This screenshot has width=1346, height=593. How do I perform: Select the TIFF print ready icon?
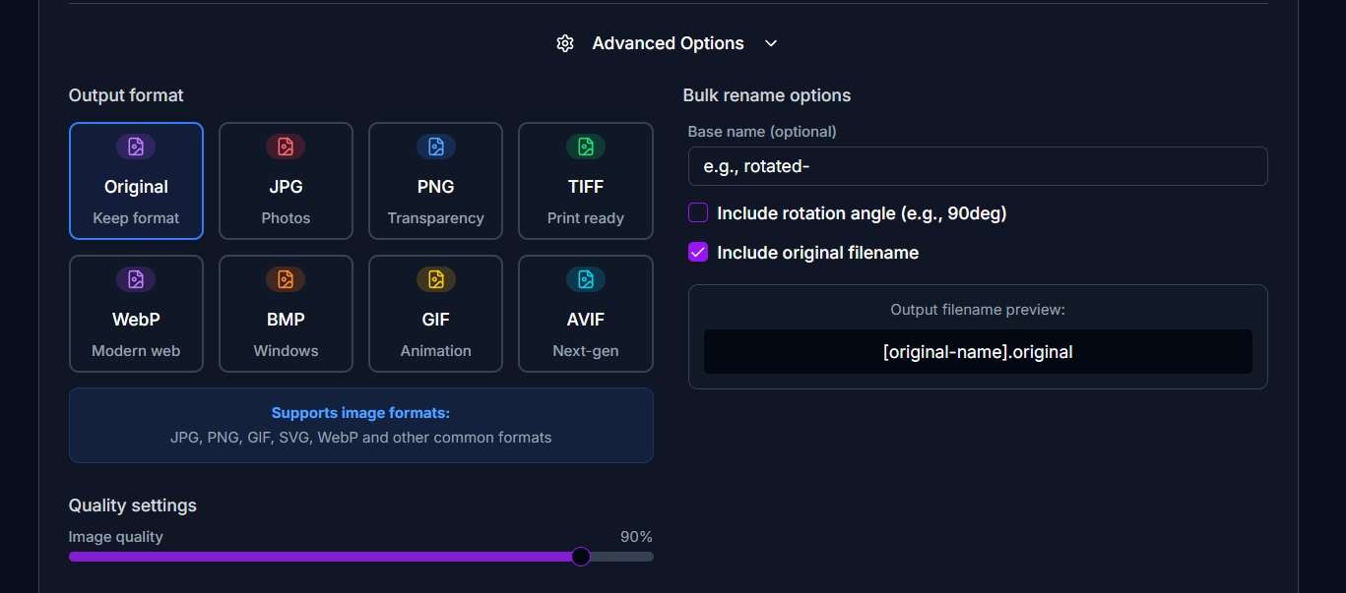[585, 146]
